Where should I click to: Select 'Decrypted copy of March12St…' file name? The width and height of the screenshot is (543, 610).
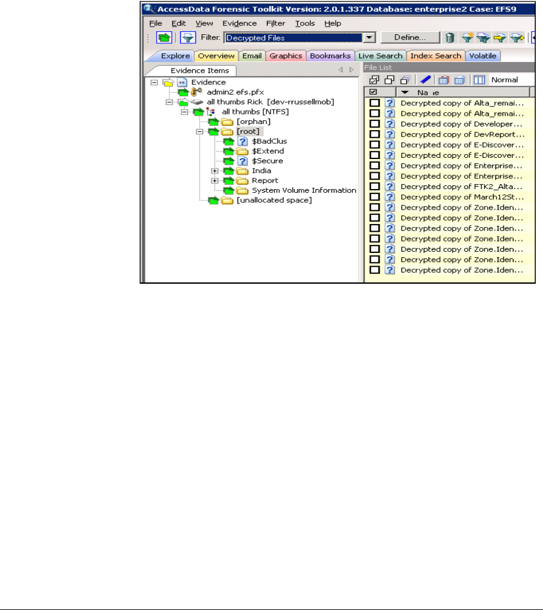pos(462,198)
